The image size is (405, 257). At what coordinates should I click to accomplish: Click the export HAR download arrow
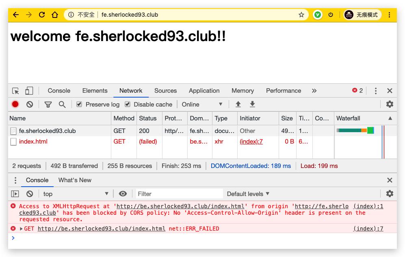(x=252, y=105)
